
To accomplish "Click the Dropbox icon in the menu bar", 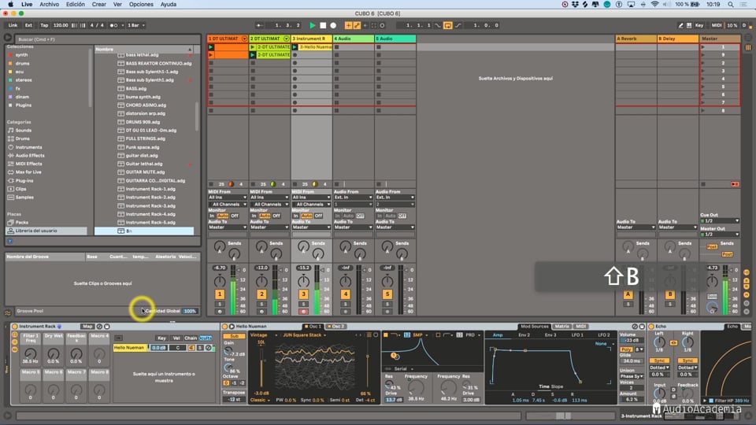I will (575, 5).
